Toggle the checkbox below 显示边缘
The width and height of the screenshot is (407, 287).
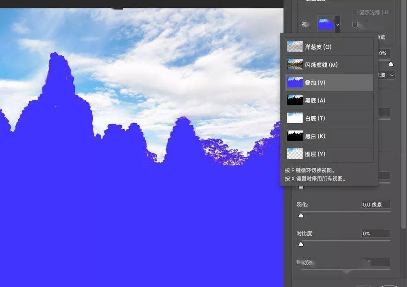coord(355,25)
